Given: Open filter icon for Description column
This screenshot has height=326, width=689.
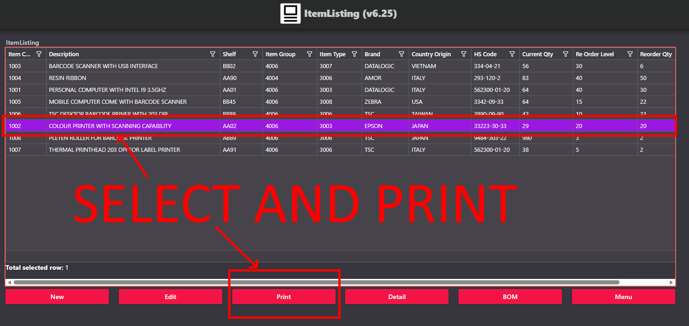Looking at the screenshot, I should [213, 54].
